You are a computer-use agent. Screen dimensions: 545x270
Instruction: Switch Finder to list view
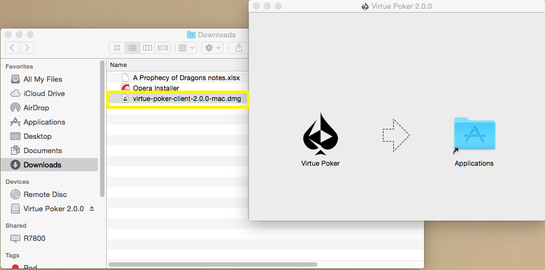pyautogui.click(x=132, y=48)
